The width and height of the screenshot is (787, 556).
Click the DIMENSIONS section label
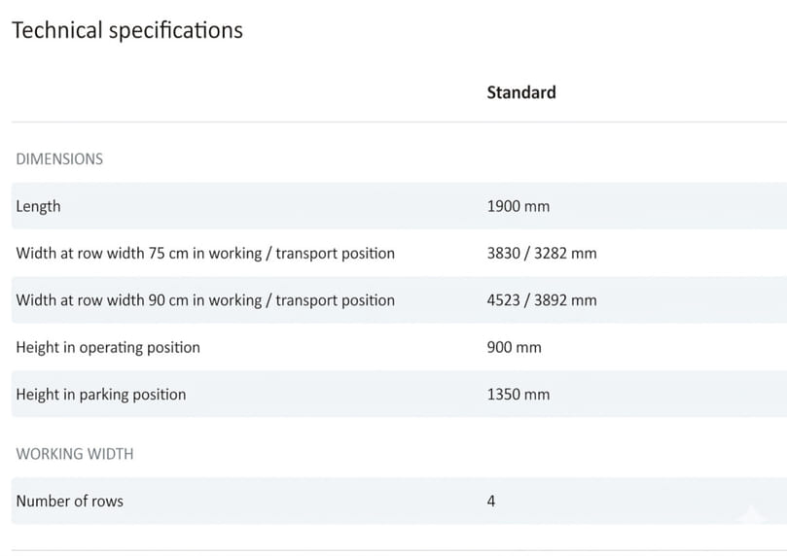(59, 158)
